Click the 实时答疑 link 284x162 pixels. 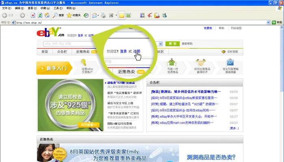point(232,52)
